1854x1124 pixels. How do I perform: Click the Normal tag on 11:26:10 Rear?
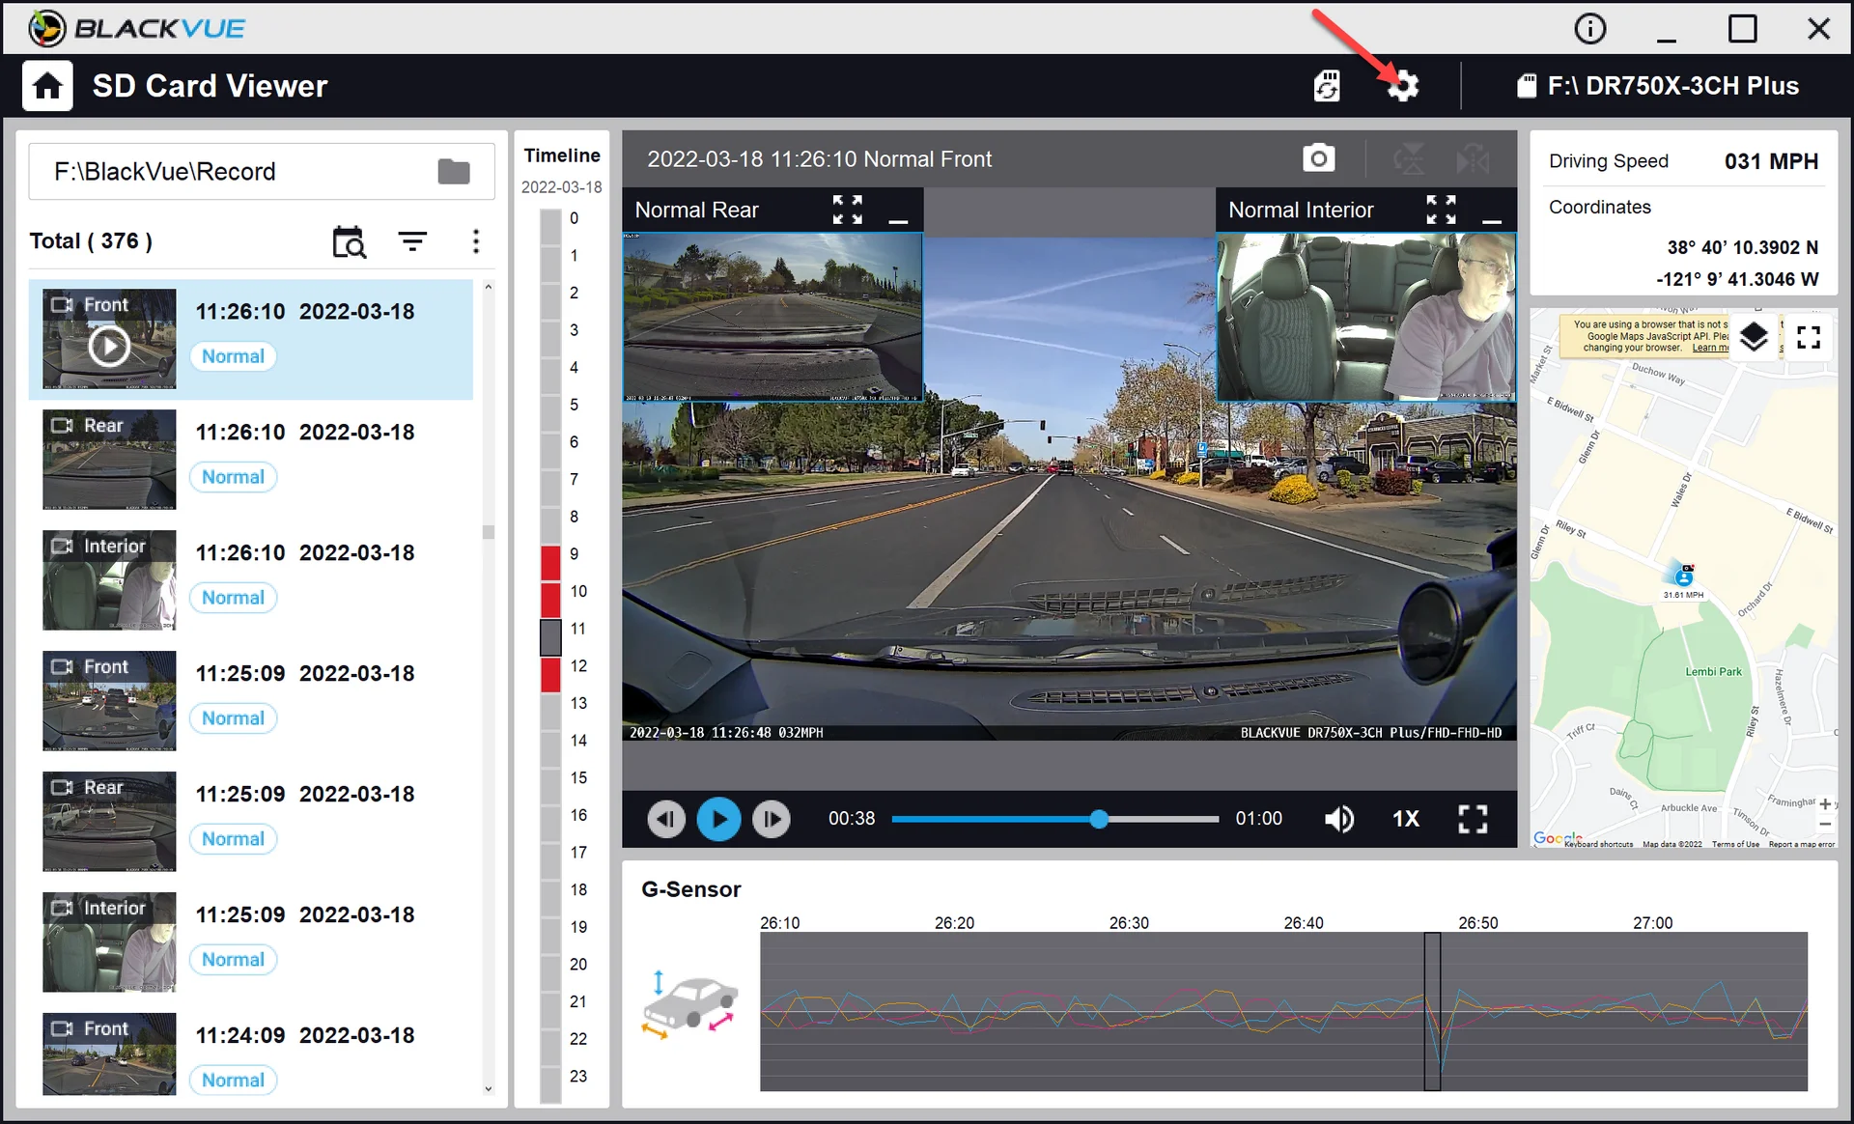(x=233, y=477)
